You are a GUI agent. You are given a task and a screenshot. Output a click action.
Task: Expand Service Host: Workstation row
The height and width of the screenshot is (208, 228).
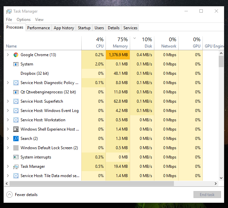point(8,120)
